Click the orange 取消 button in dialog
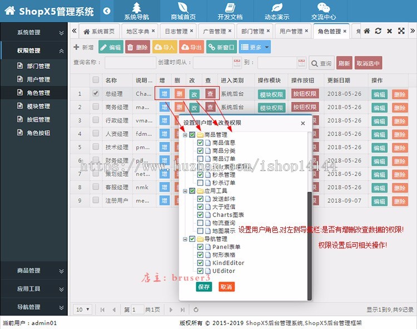 point(226,287)
